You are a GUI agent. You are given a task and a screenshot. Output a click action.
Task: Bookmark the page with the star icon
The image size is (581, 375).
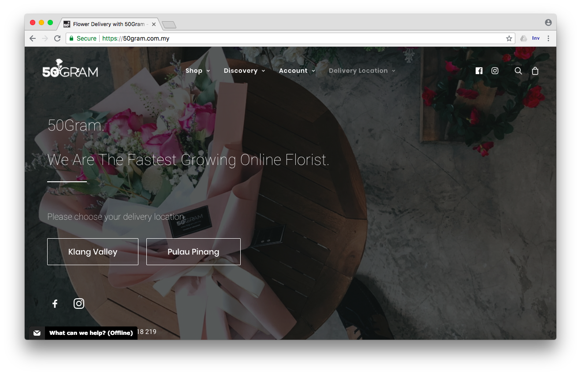(x=509, y=38)
